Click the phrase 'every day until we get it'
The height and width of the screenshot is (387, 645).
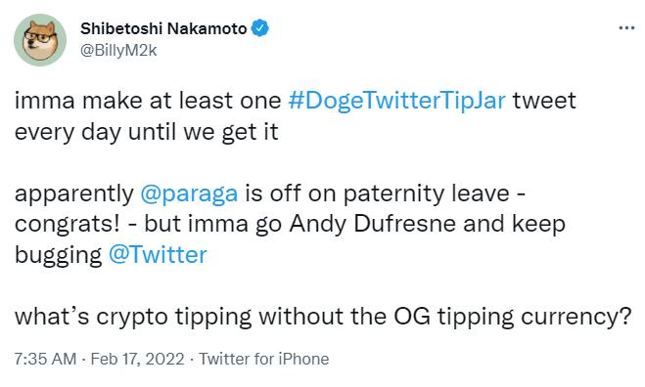pos(147,132)
